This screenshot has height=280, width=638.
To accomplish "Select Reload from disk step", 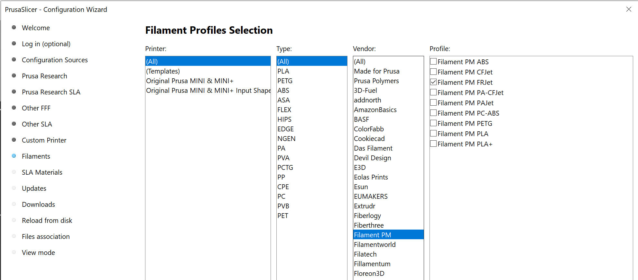I will click(47, 221).
